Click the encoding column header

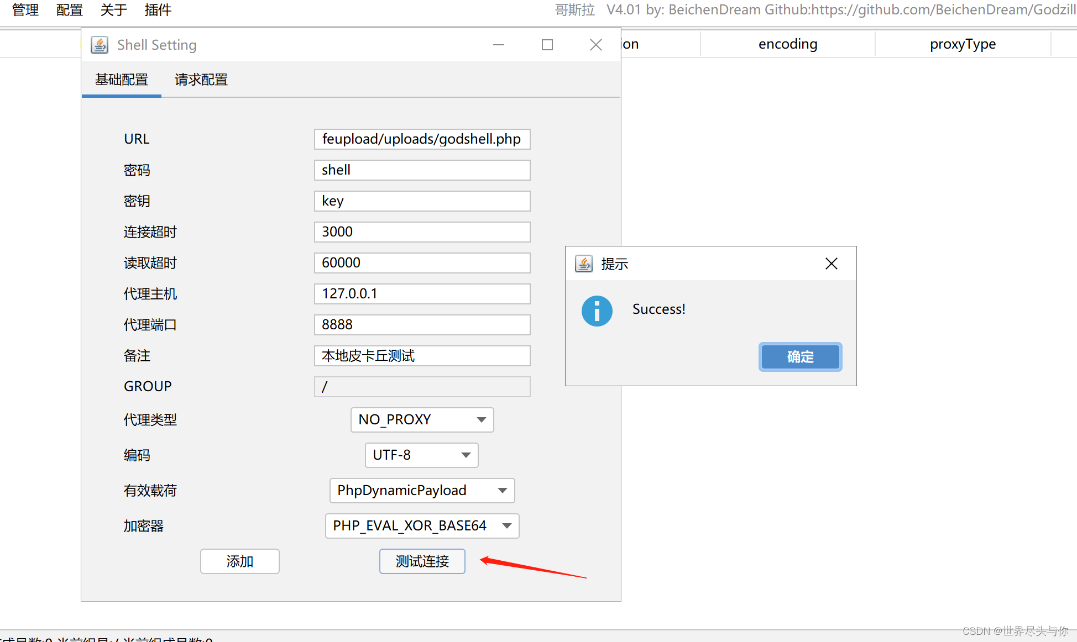[x=788, y=44]
